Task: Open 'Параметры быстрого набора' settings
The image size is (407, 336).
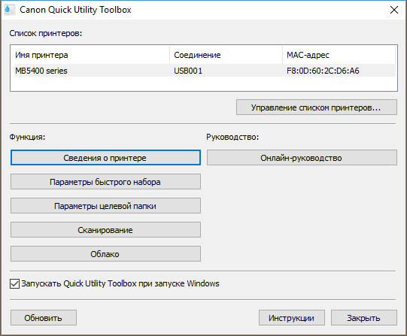Action: [x=105, y=182]
